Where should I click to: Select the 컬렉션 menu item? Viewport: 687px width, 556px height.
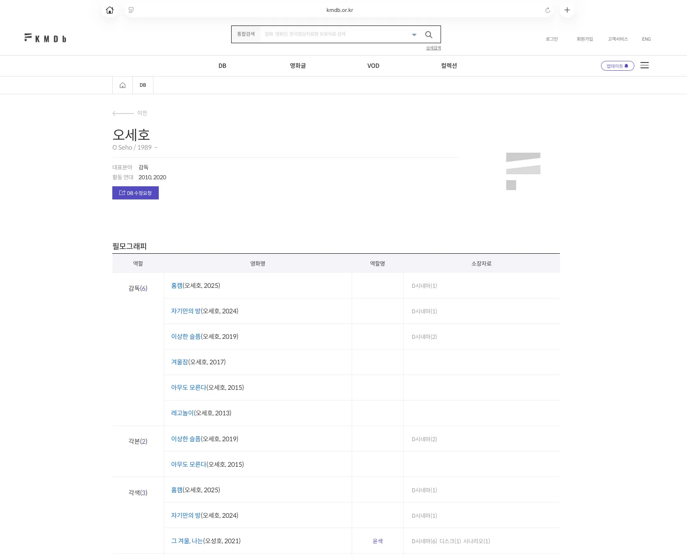coord(449,66)
